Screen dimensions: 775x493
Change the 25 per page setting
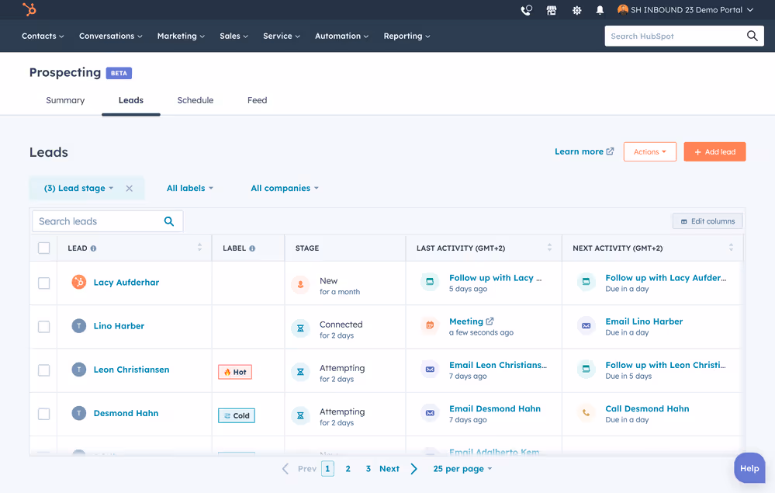pos(462,468)
